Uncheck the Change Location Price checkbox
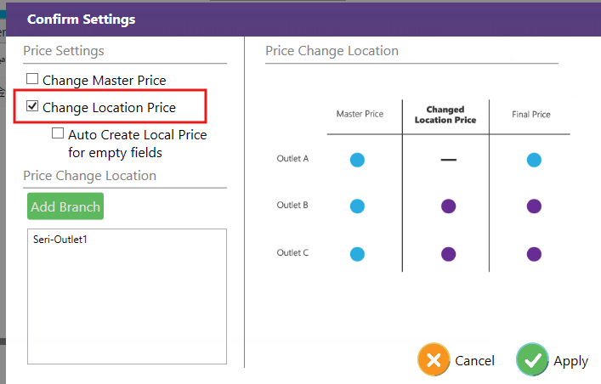 tap(32, 107)
